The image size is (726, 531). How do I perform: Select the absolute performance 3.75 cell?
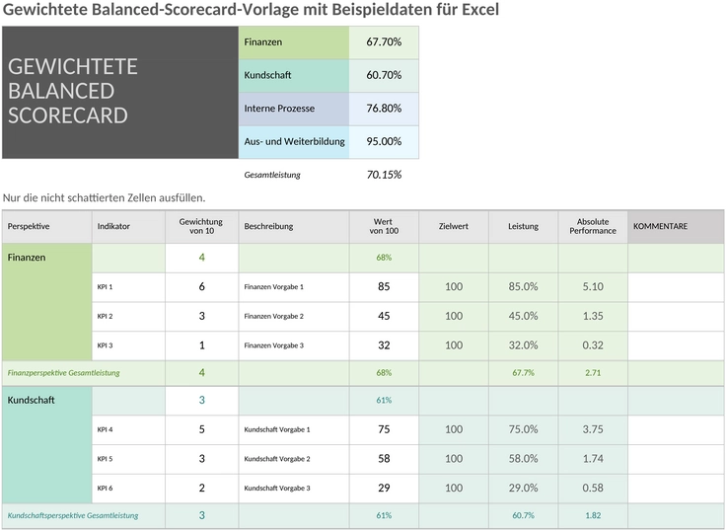pyautogui.click(x=593, y=430)
